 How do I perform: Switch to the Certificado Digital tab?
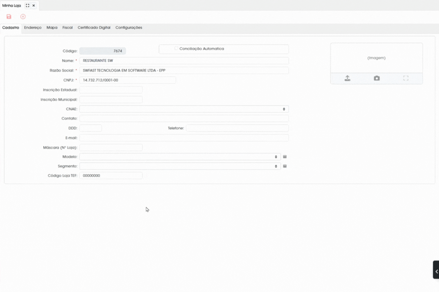point(94,28)
